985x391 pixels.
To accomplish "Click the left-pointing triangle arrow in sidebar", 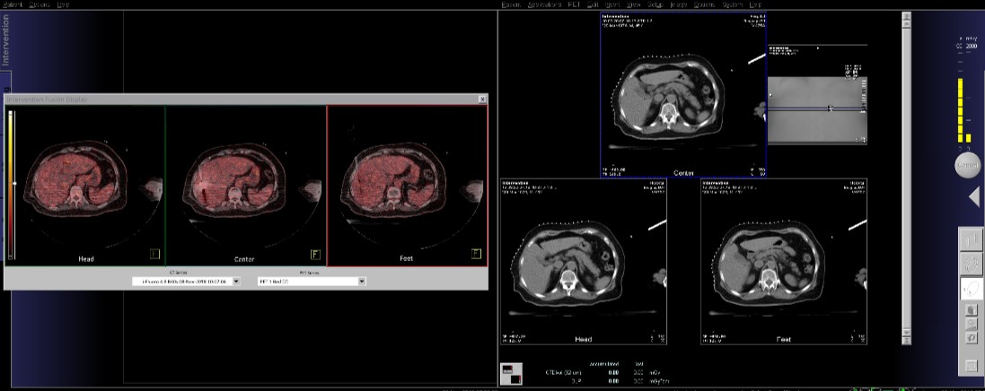I will tap(974, 197).
